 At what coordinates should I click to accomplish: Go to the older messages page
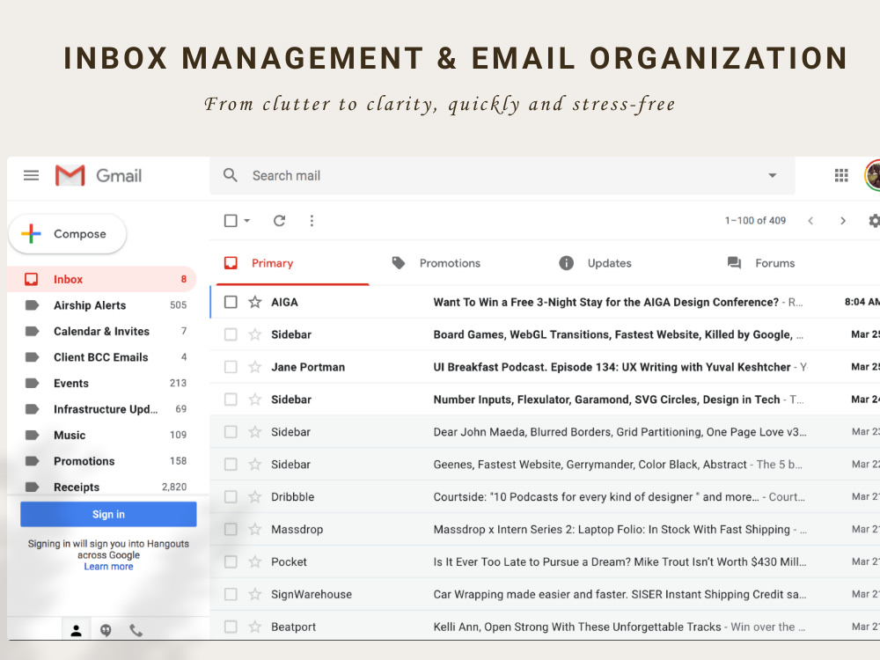842,221
